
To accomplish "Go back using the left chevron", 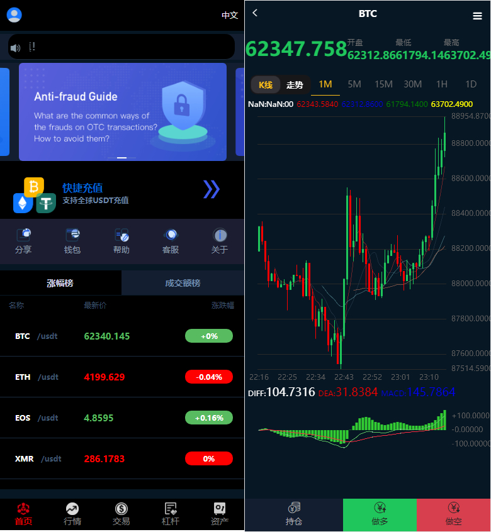I will (255, 13).
